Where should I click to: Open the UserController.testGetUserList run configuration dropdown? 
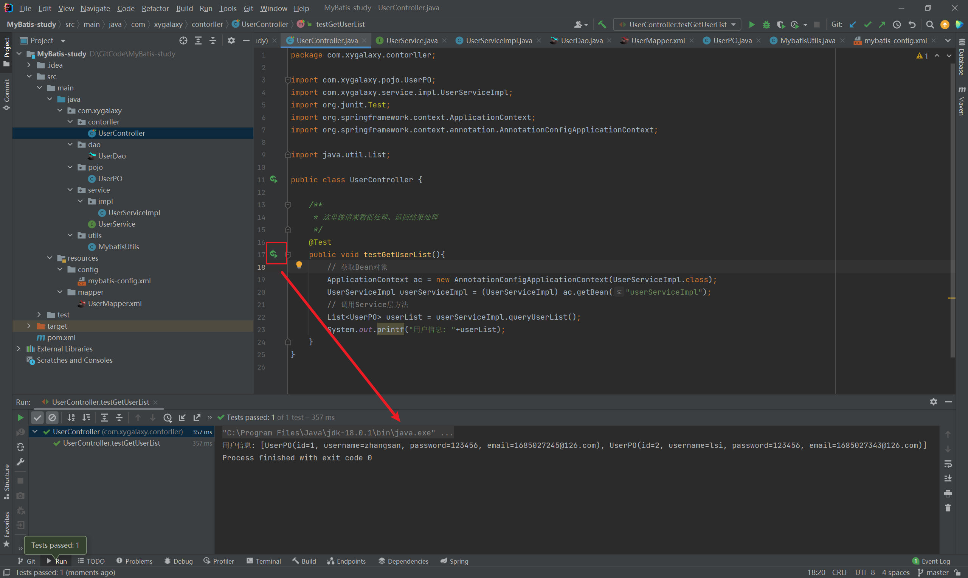677,25
